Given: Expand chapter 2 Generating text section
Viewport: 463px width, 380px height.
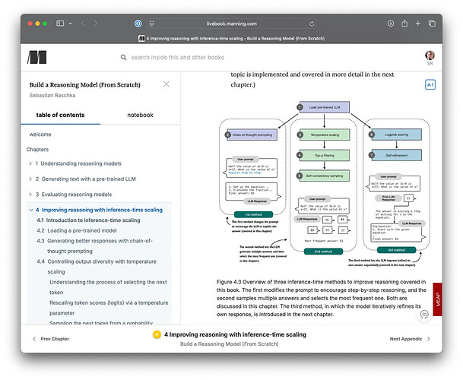Looking at the screenshot, I should point(30,179).
